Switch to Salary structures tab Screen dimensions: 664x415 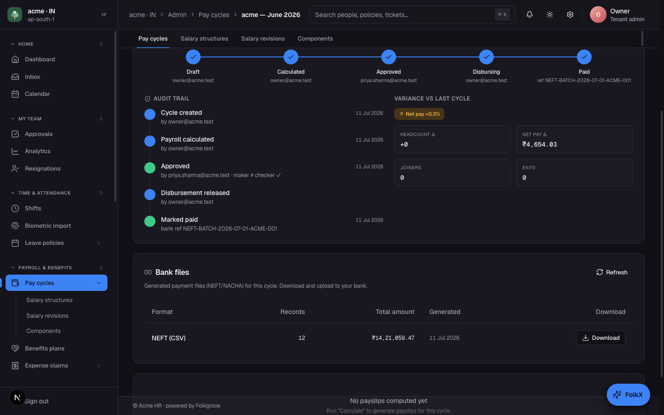point(204,39)
